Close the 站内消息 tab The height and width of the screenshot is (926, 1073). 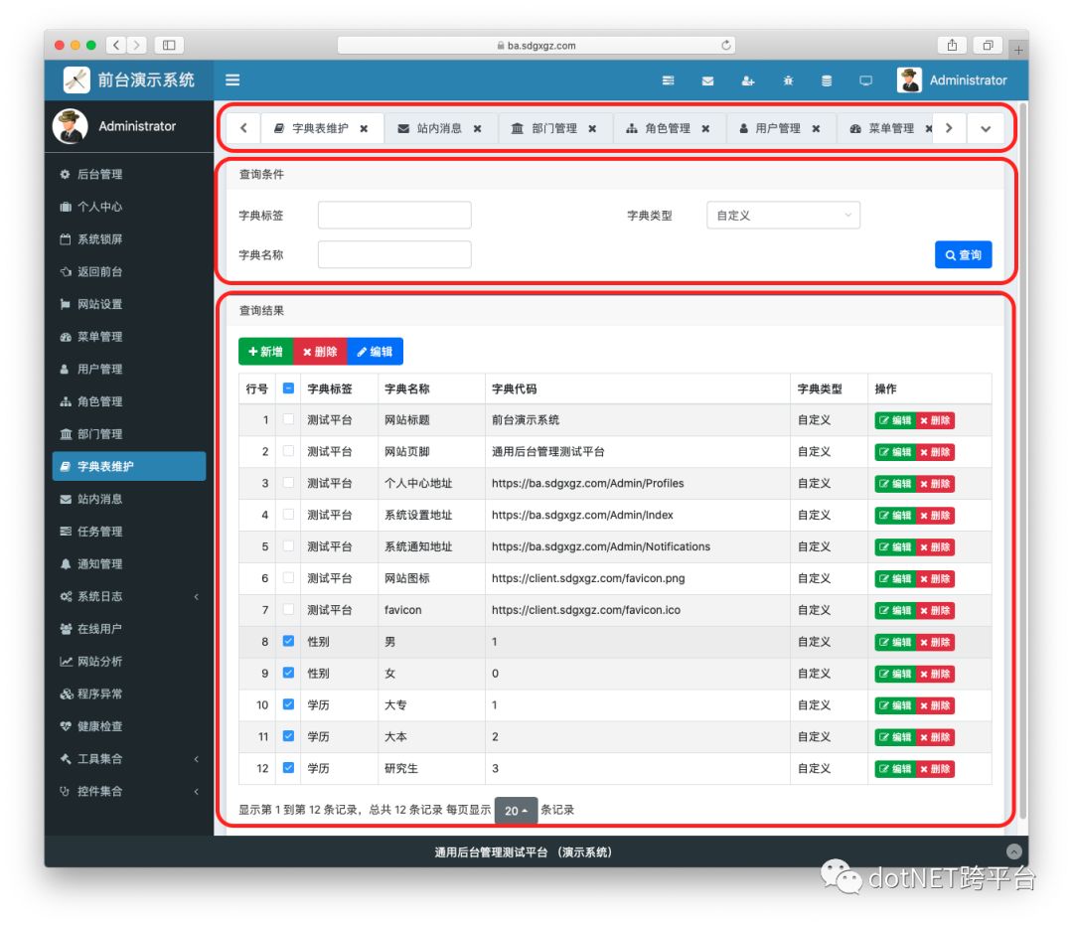[478, 129]
